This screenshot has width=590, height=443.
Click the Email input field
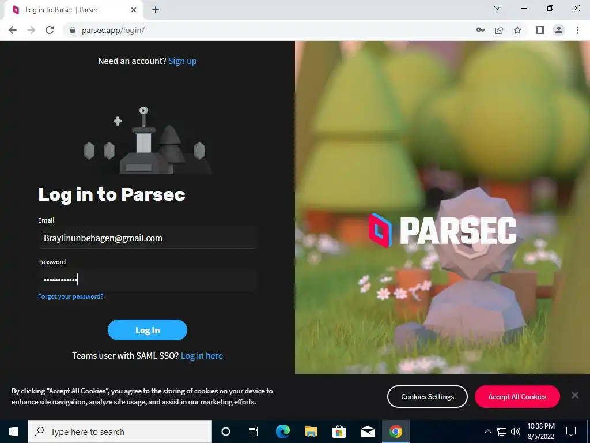(147, 238)
